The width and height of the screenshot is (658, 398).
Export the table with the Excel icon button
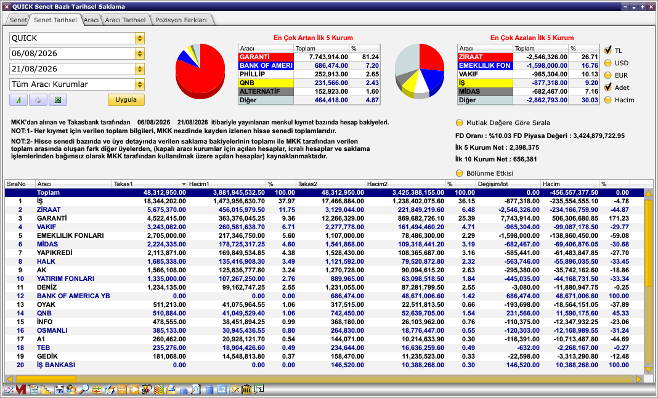click(x=58, y=100)
